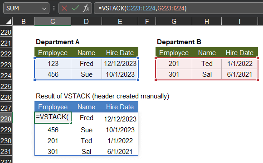
Task: Select column D header
Action: coord(86,22)
